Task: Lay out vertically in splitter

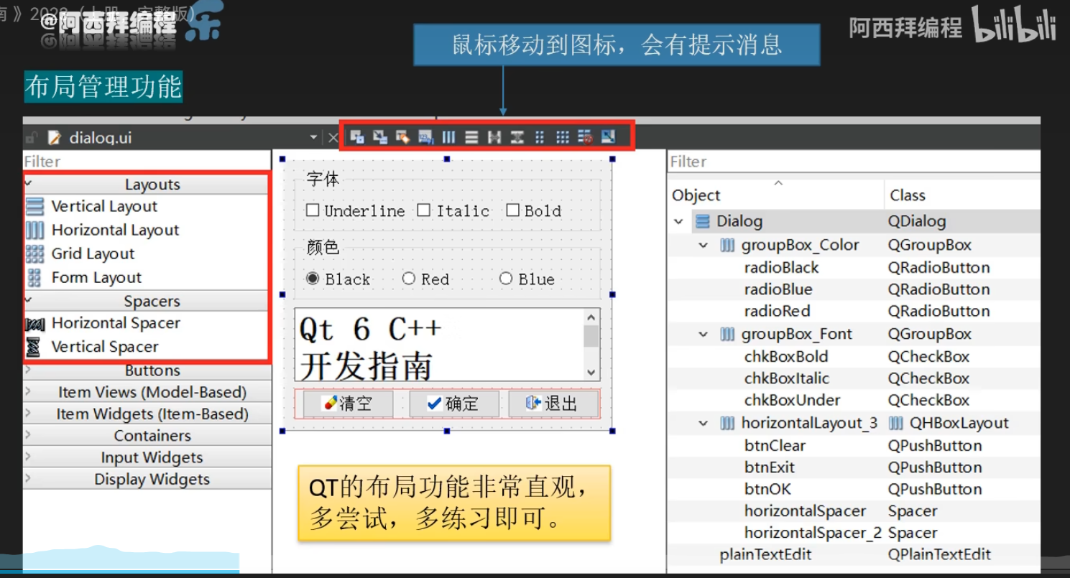Action: coord(517,136)
